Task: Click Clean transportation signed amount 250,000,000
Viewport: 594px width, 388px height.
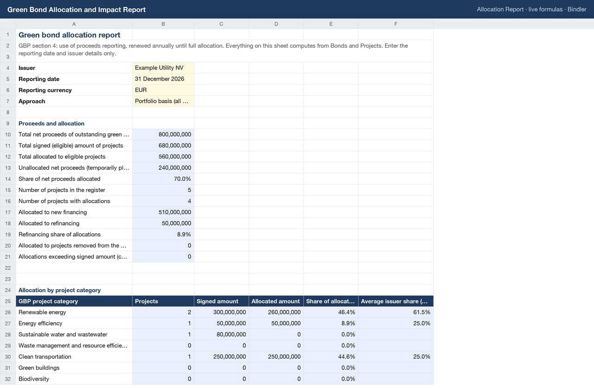Action: 221,357
